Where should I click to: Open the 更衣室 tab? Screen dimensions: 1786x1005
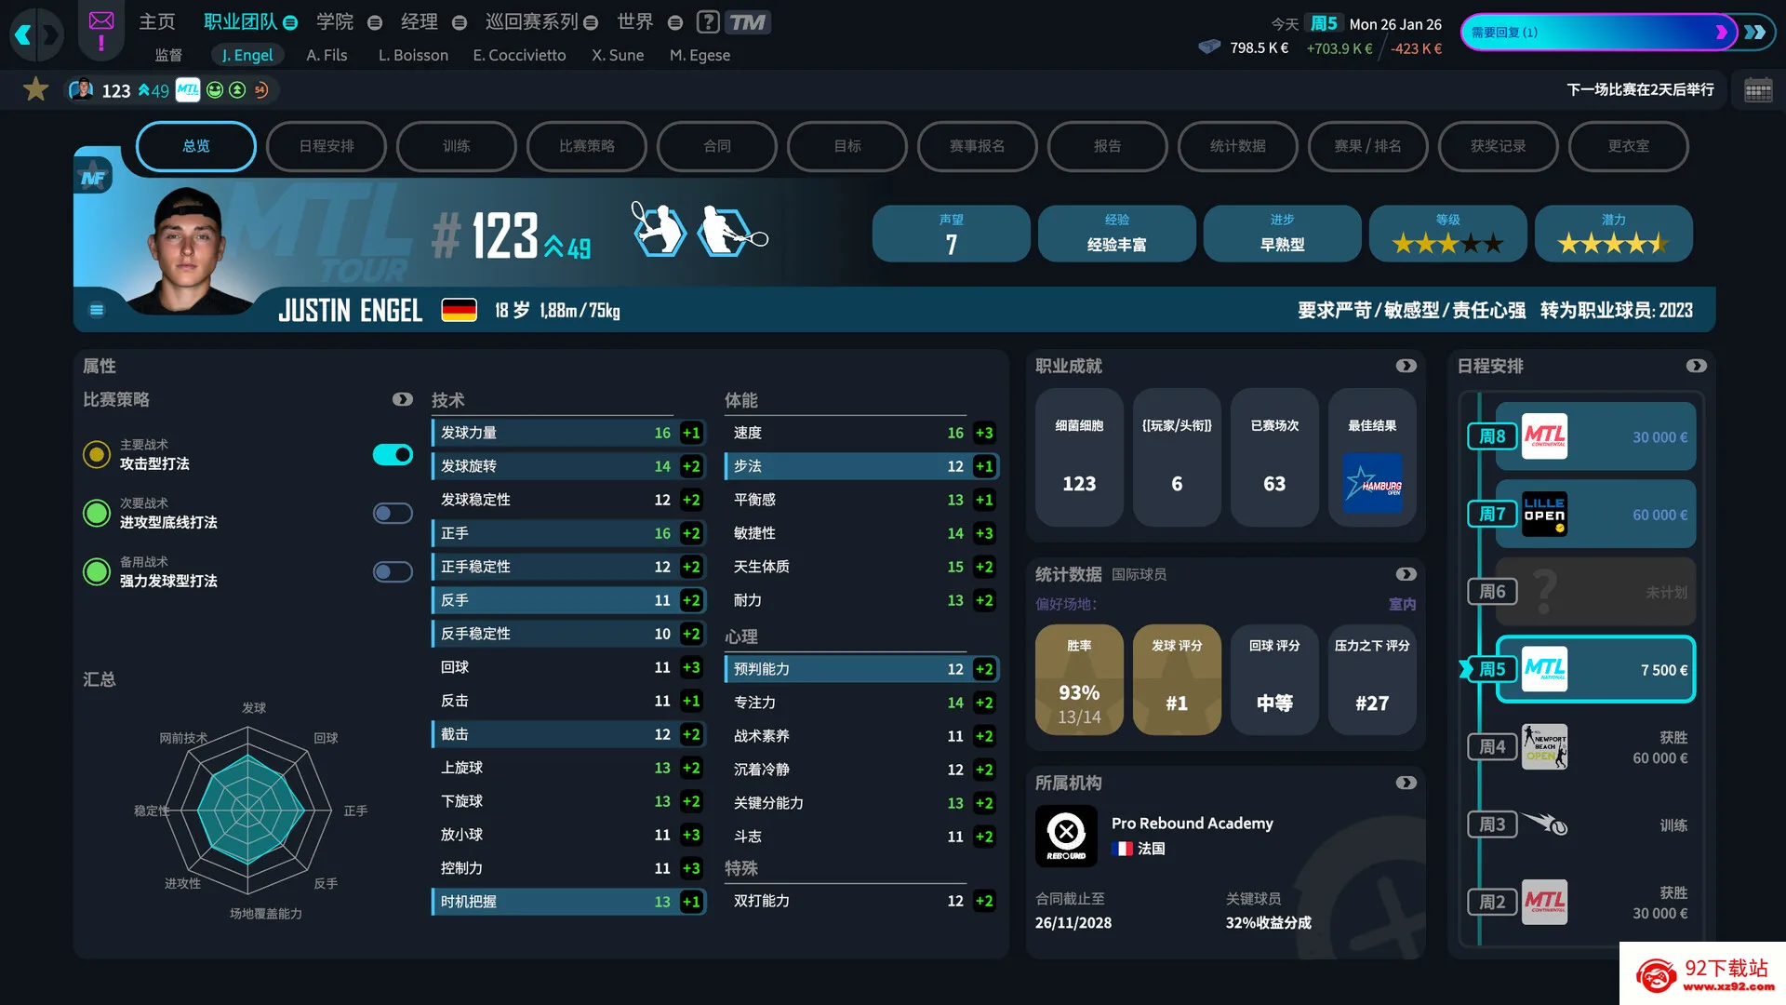tap(1629, 146)
